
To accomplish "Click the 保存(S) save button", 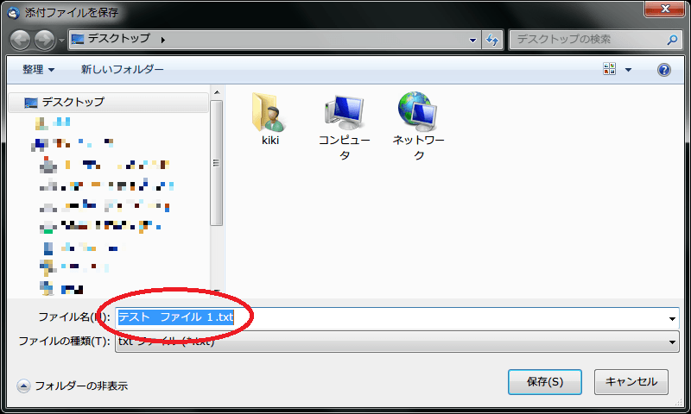I will (545, 381).
